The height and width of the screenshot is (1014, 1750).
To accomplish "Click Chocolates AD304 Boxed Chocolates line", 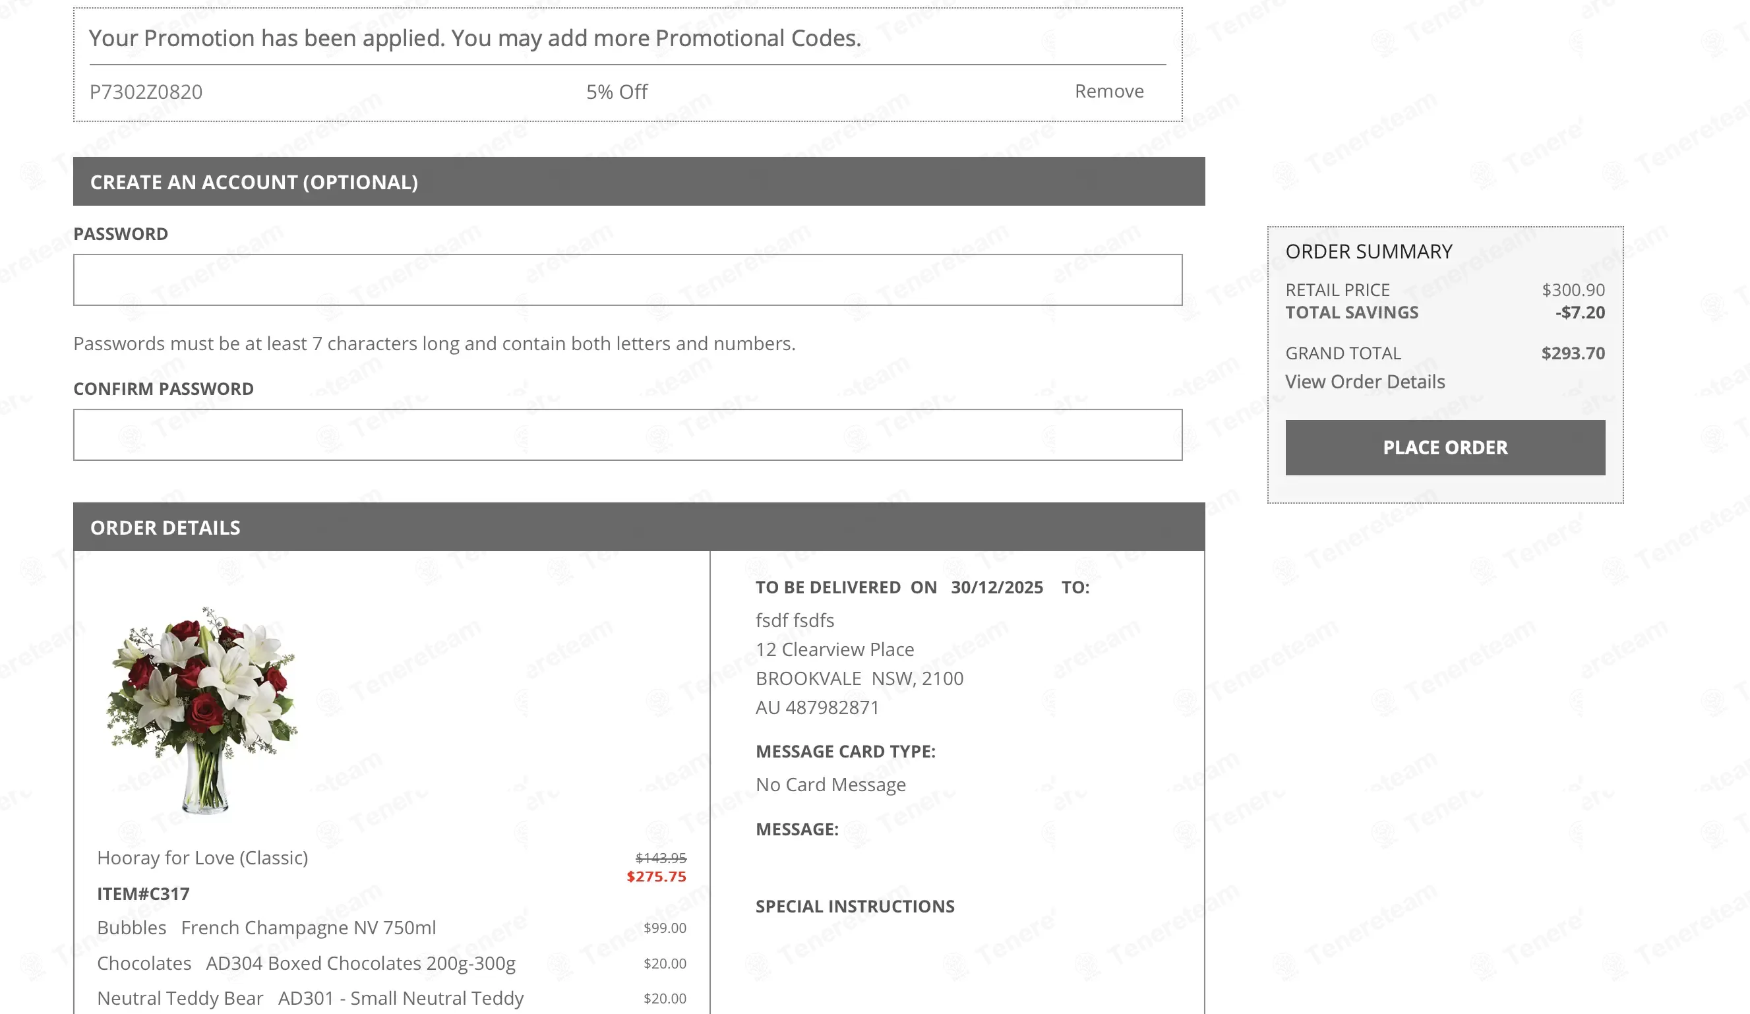I will pyautogui.click(x=306, y=963).
